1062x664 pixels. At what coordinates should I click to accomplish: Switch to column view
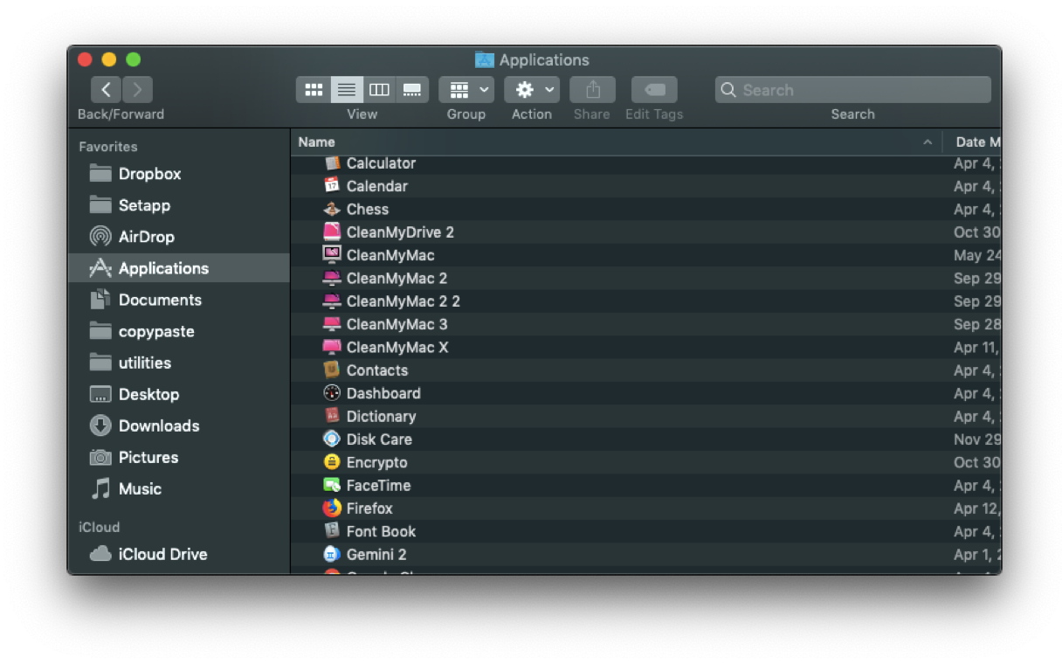(x=379, y=90)
